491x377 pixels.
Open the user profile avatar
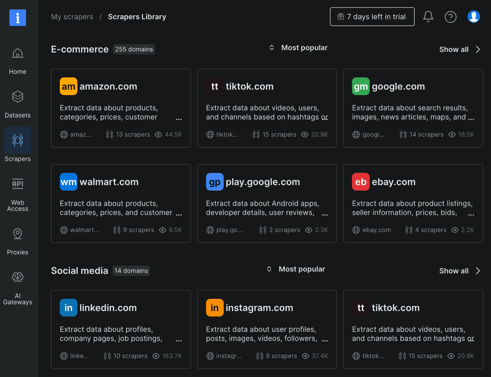(474, 17)
